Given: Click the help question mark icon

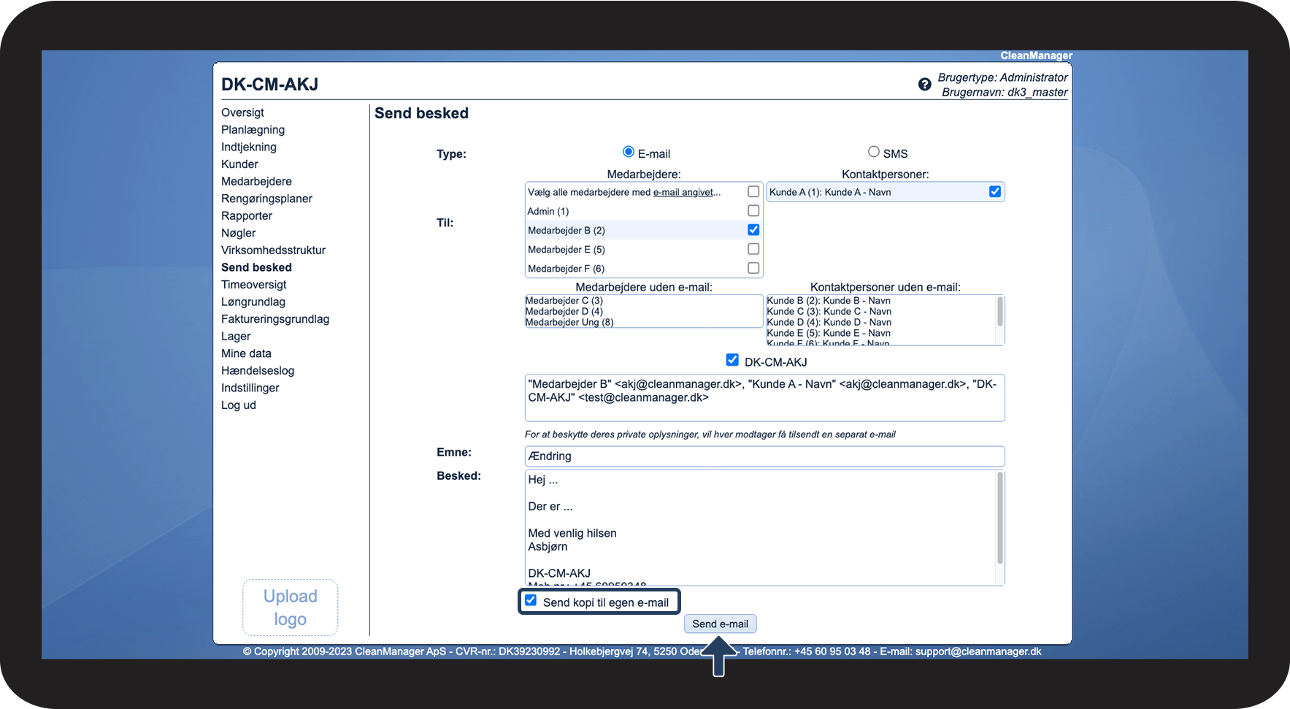Looking at the screenshot, I should (x=924, y=85).
